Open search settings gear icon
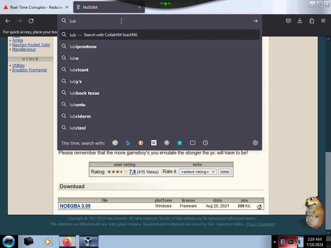Viewport: 331px width, 248px height. (x=255, y=143)
